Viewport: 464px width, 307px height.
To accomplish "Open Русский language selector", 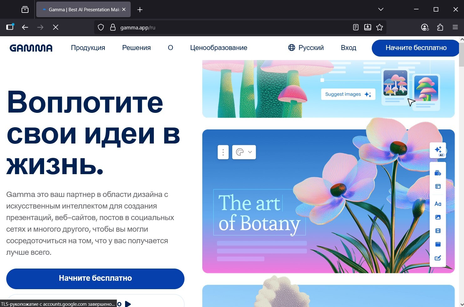I will pyautogui.click(x=306, y=48).
